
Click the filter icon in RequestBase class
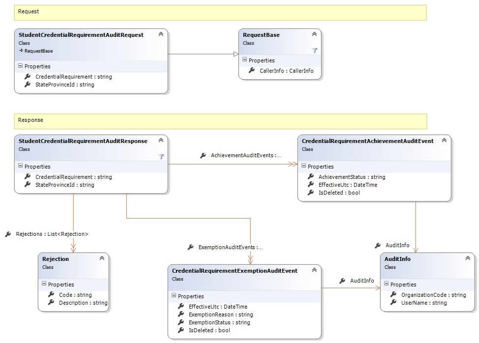point(315,51)
